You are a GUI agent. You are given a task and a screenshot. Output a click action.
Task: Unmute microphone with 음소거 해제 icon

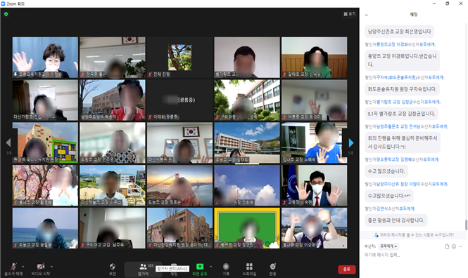pos(13,267)
